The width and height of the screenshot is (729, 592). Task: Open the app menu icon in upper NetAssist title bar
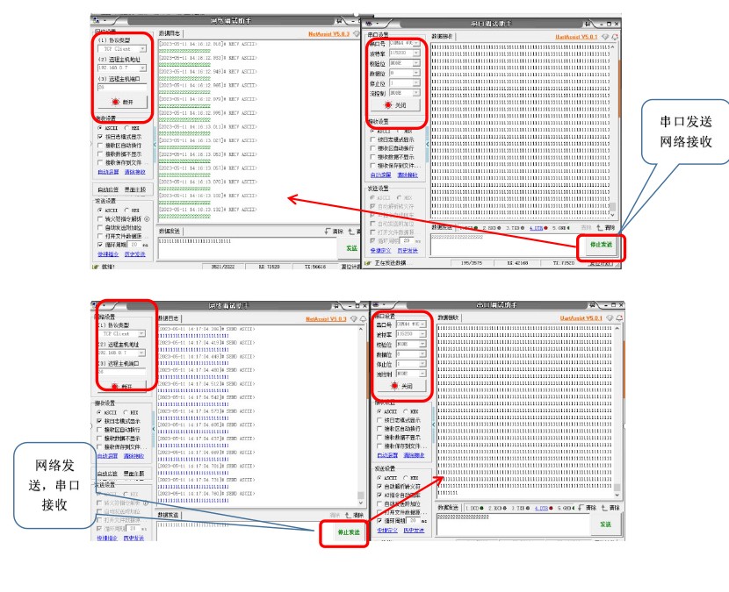[x=97, y=20]
